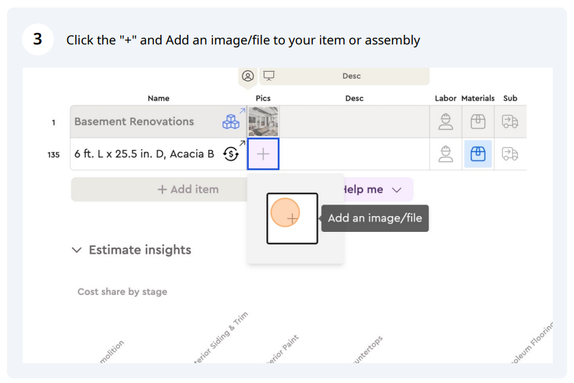The image size is (574, 383).
Task: Click the Pics column header
Action: (263, 98)
